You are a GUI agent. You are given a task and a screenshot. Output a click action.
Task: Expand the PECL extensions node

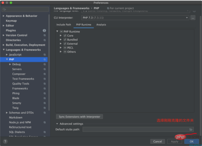61,48
